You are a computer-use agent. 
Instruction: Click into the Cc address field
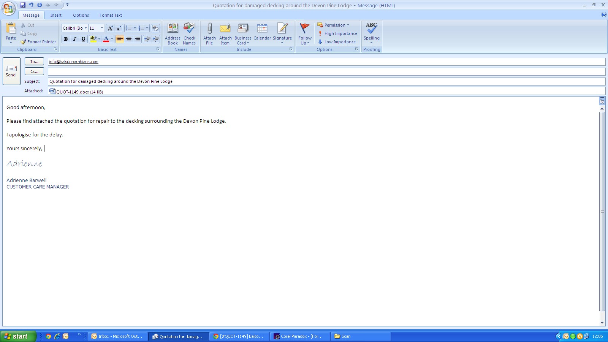[x=326, y=71]
